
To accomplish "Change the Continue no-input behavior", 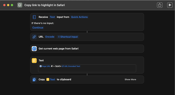I will tap(38, 28).
